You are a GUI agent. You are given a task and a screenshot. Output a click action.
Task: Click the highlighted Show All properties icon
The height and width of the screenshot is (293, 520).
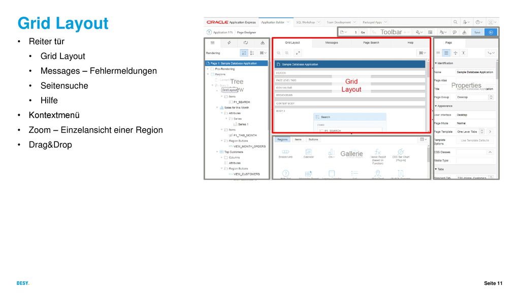[x=446, y=53]
